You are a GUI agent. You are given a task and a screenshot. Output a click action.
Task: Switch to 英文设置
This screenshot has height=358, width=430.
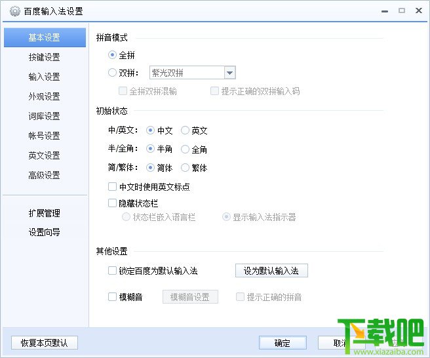pyautogui.click(x=44, y=155)
